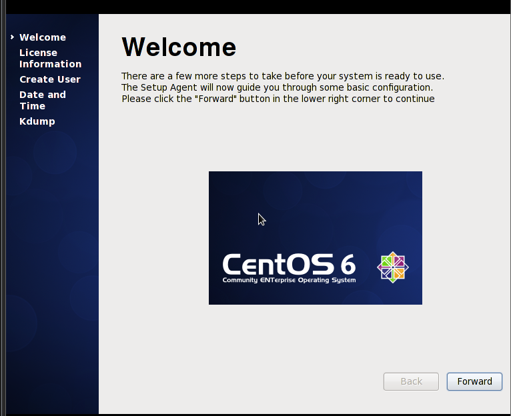Screen dimensions: 511x416
Task: Click the CentOS 6 banner image
Action: 315,238
